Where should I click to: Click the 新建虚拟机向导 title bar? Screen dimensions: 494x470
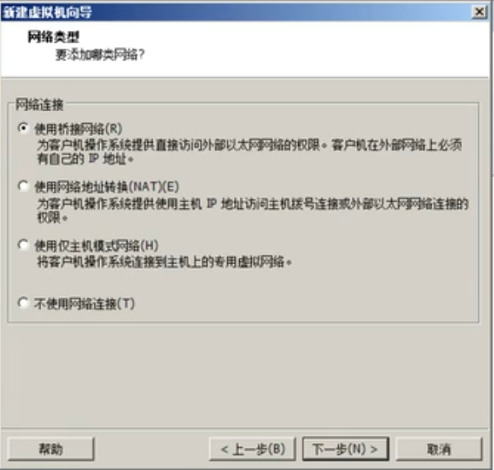point(237,12)
